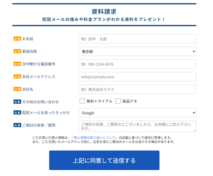Tick the 製品デモ checkbox
Image resolution: width=213 pixels, height=176 pixels.
(118, 101)
